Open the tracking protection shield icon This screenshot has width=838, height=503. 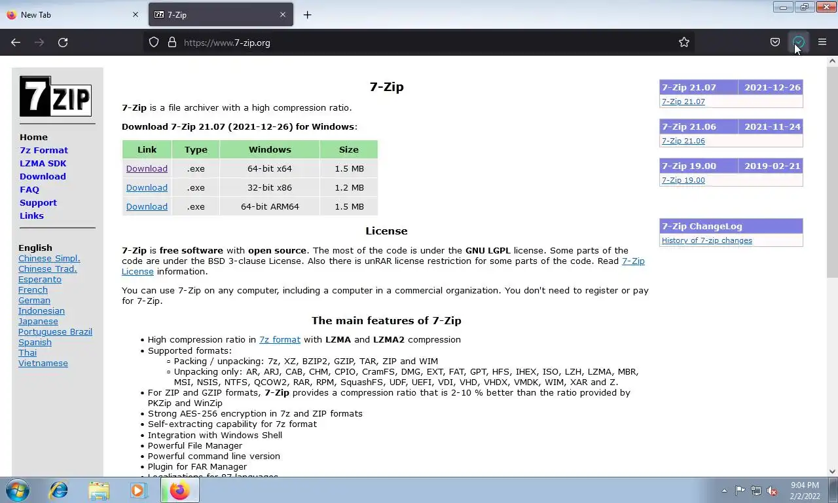point(154,43)
